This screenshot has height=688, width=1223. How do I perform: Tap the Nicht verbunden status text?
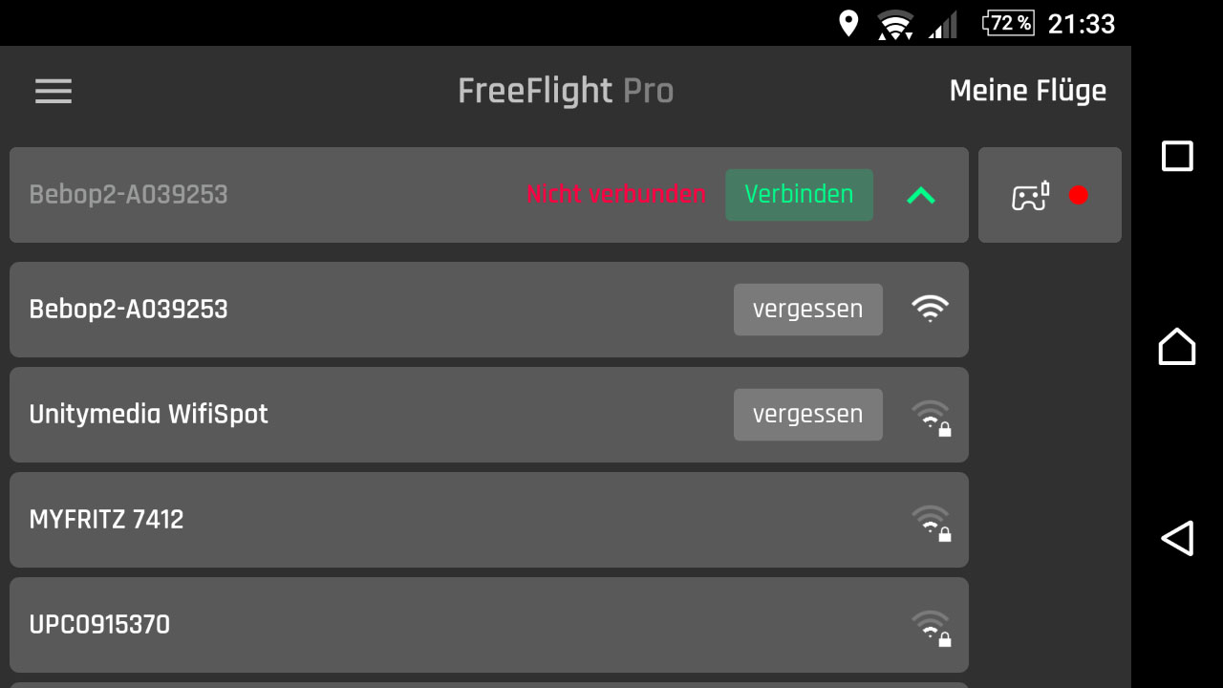[616, 195]
